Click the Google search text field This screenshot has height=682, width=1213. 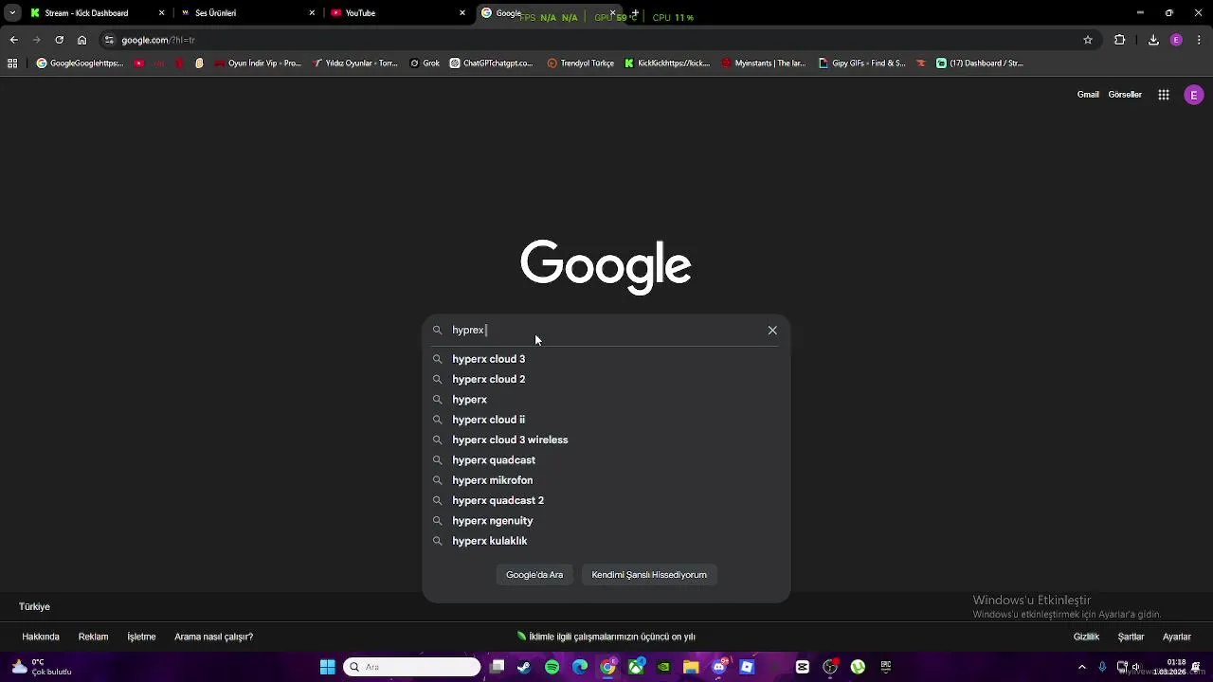click(606, 330)
